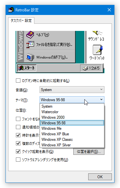Select Windows XP Silver theme

click(x=72, y=145)
